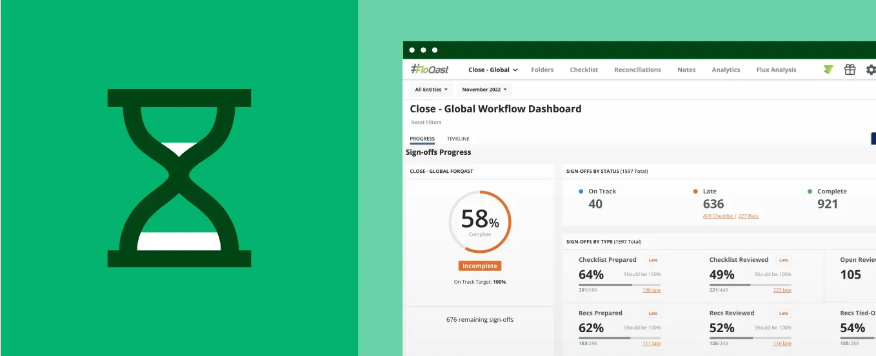Click the "391/609" count

coord(588,290)
